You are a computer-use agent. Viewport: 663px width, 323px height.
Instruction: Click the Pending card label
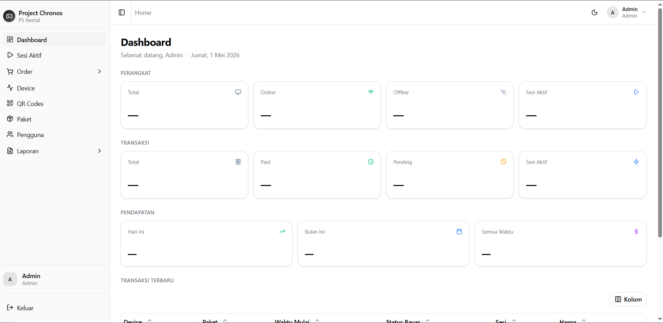[403, 162]
